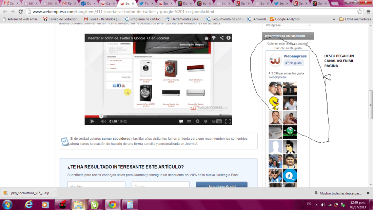This screenshot has height=210, width=373.
Task: Switch to the tab labeled Bo
Action: click(x=262, y=3)
